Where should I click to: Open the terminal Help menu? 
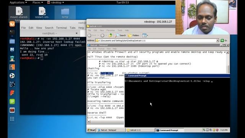(81, 28)
